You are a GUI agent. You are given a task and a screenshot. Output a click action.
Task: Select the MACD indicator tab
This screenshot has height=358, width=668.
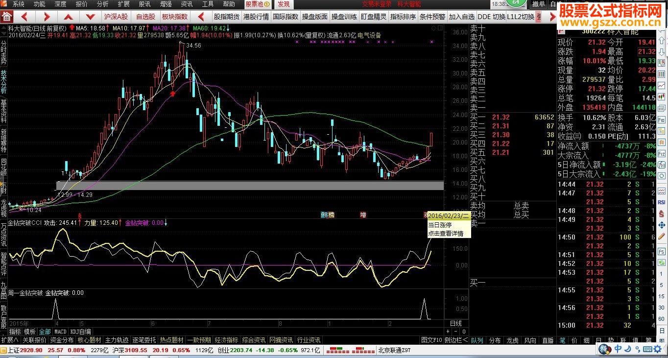click(60, 332)
